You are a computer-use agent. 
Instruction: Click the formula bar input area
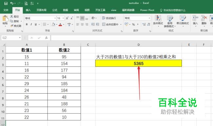click(132, 38)
